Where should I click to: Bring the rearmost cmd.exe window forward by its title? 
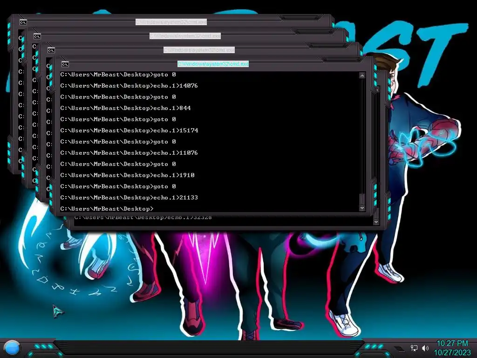click(171, 22)
